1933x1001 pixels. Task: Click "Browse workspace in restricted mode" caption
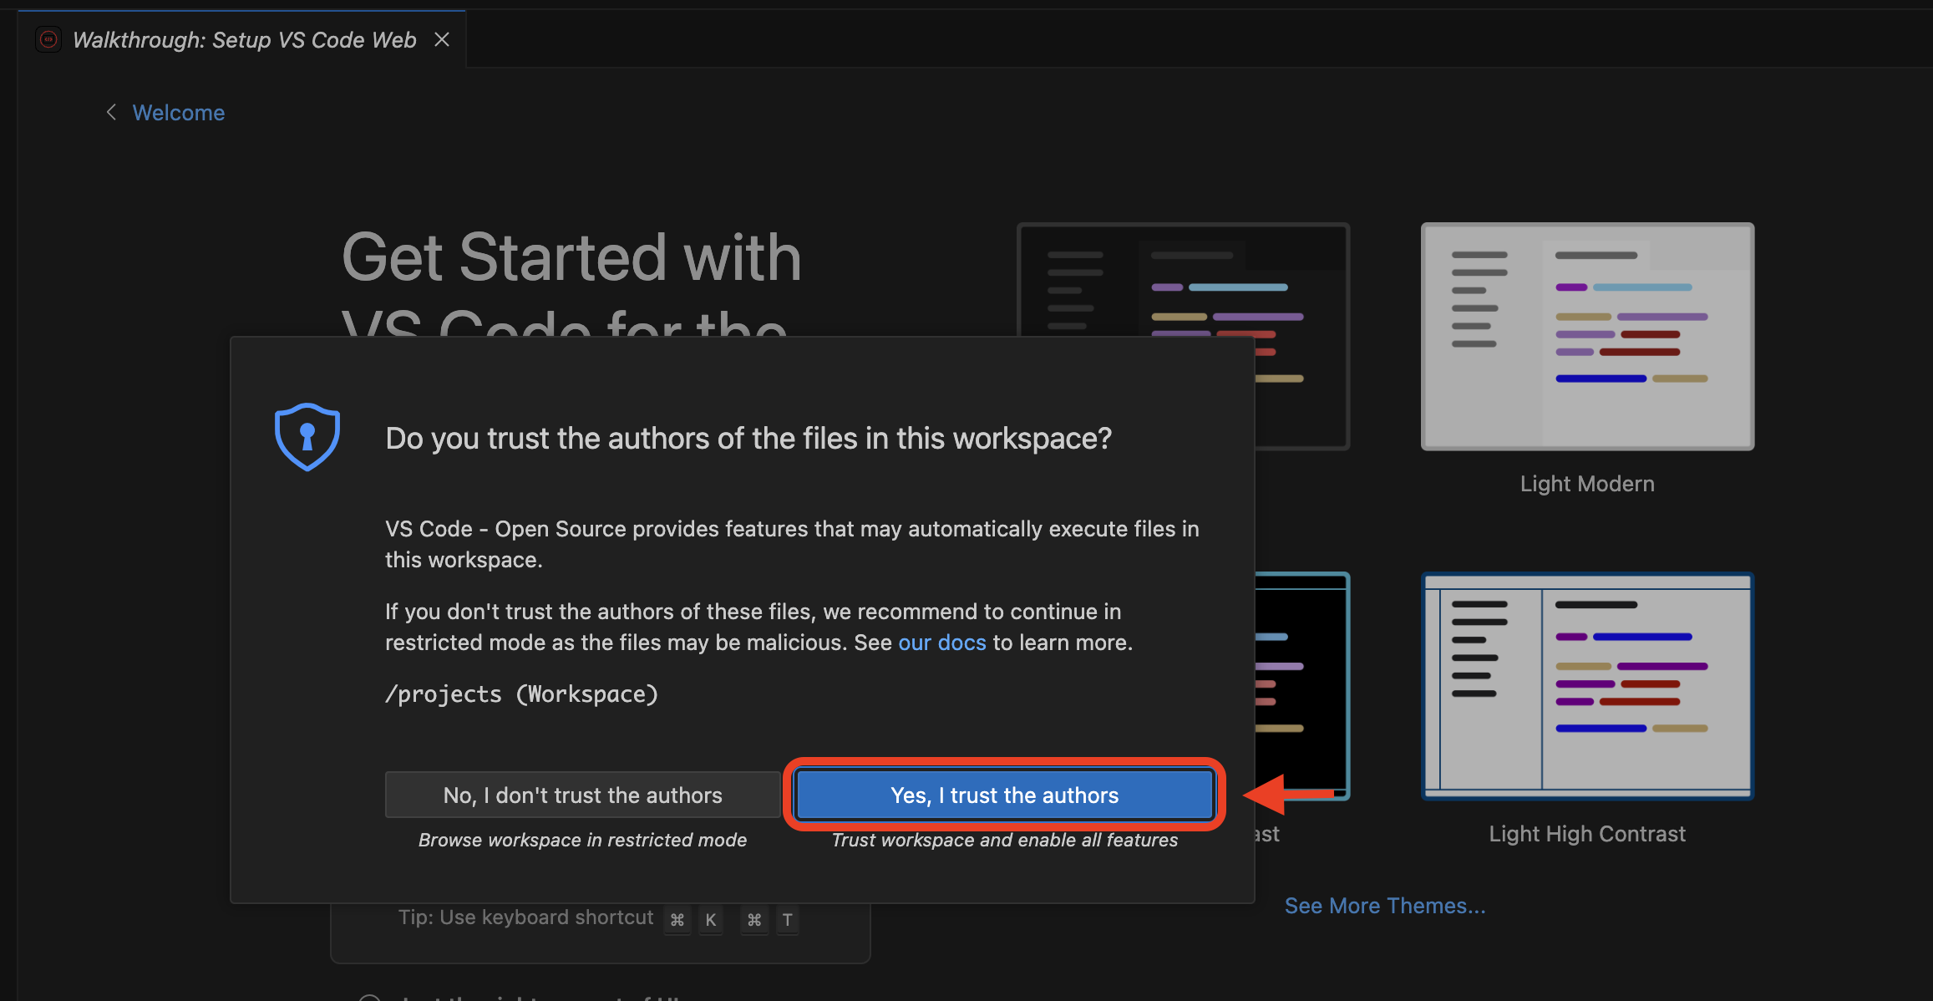582,840
